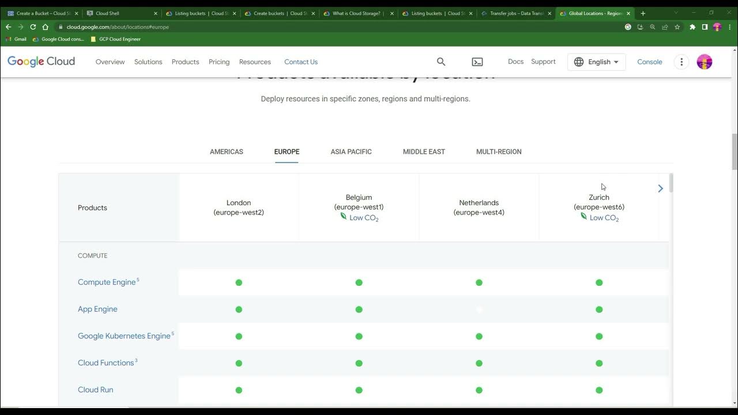Open the Solutions menu
Viewport: 738px width, 415px height.
click(x=148, y=62)
